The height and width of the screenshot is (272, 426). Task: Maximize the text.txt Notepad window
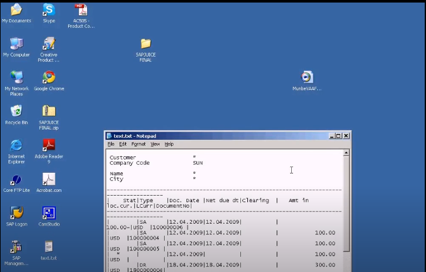tap(338, 136)
